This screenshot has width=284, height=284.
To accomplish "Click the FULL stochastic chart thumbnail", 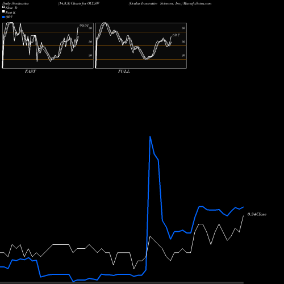I will pyautogui.click(x=141, y=45).
